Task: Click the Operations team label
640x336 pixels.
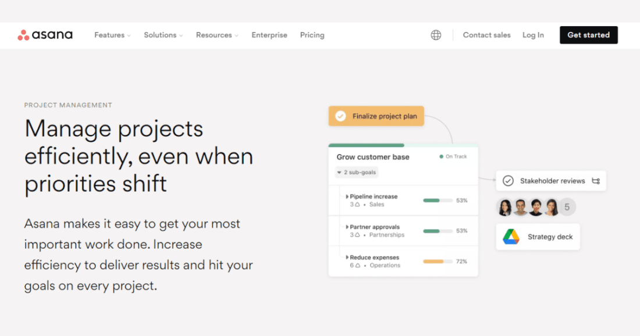Action: click(x=385, y=266)
